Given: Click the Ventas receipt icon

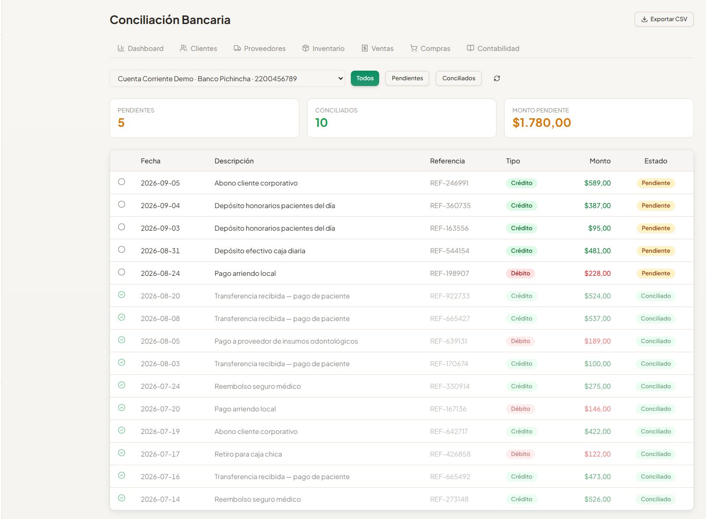Looking at the screenshot, I should [x=365, y=48].
